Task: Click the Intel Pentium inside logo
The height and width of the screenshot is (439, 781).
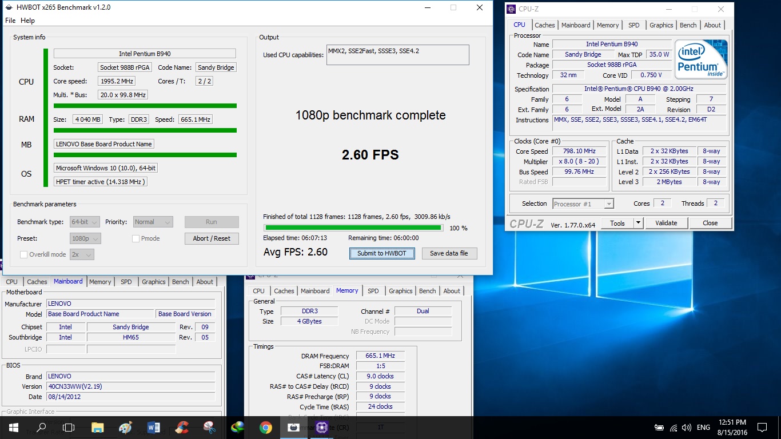Action: pyautogui.click(x=701, y=59)
